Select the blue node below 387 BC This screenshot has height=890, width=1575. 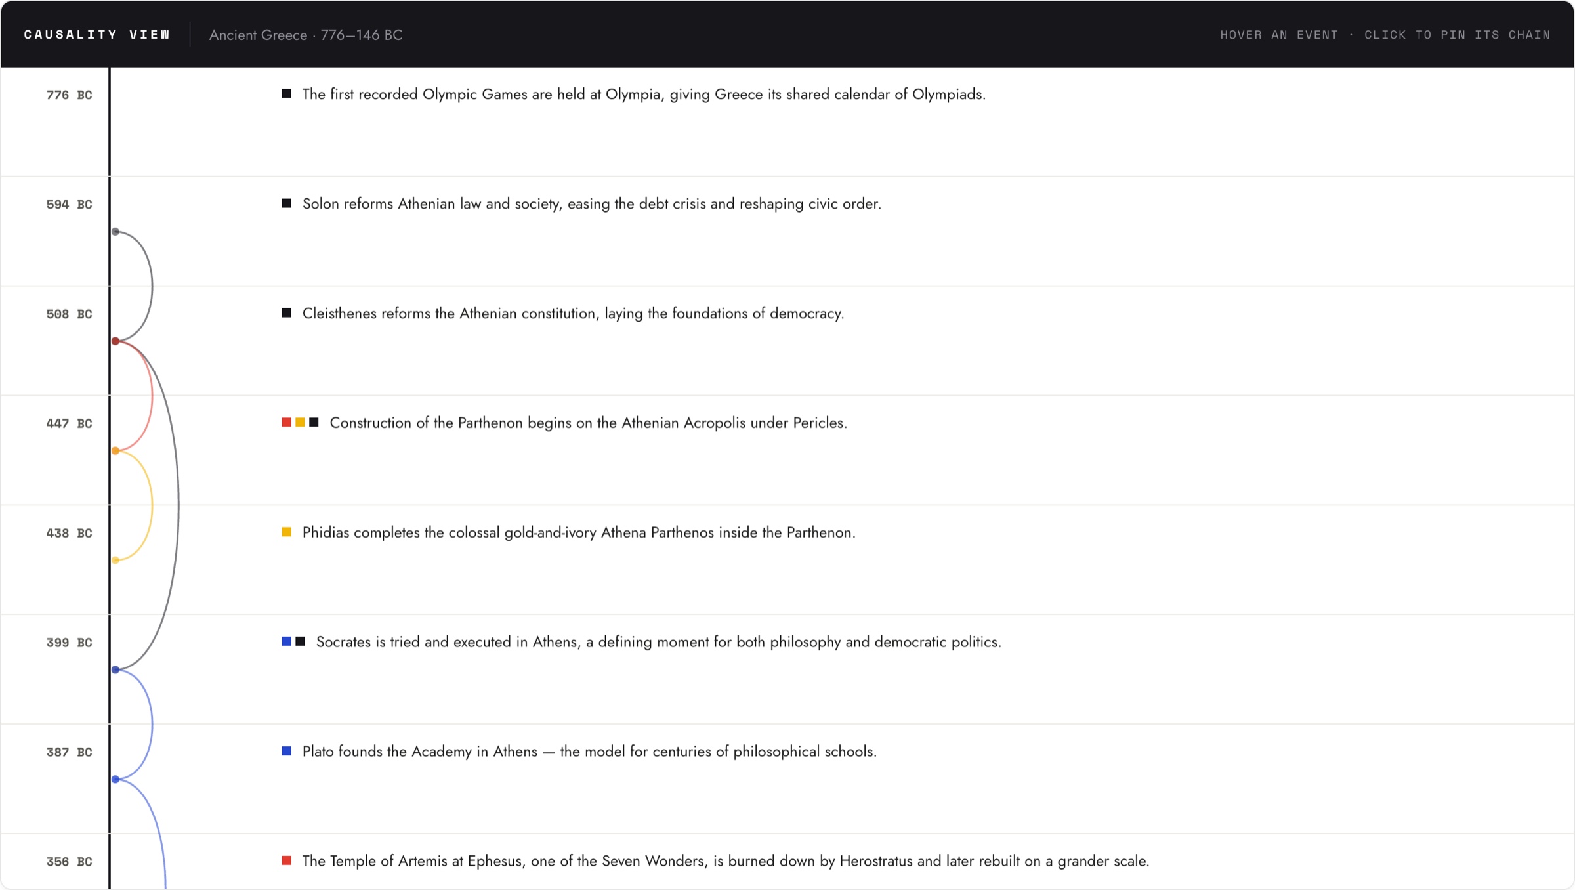click(x=115, y=780)
